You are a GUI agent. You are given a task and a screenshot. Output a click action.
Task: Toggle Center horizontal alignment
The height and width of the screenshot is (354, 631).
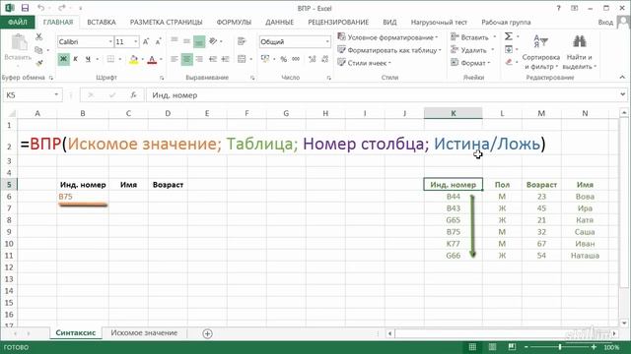click(186, 59)
